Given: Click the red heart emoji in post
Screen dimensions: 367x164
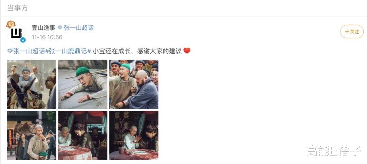Looking at the screenshot, I should tap(187, 51).
